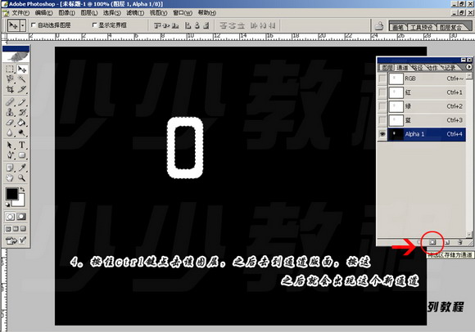Open 图像(I) menu
Viewport: 475px width, 332px height.
click(x=66, y=13)
